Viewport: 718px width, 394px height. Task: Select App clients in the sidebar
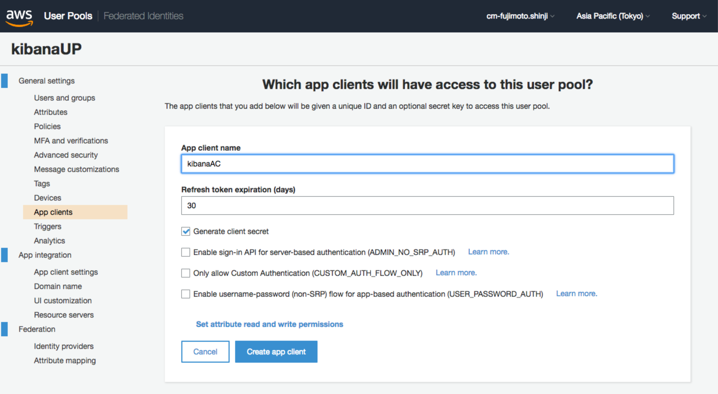pos(75,212)
